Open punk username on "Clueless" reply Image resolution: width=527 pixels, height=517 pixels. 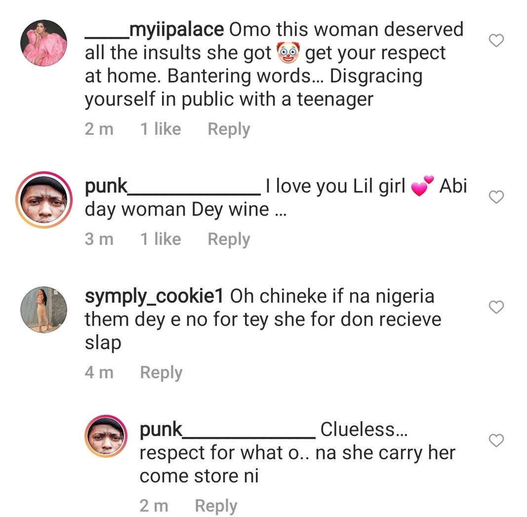pyautogui.click(x=227, y=430)
